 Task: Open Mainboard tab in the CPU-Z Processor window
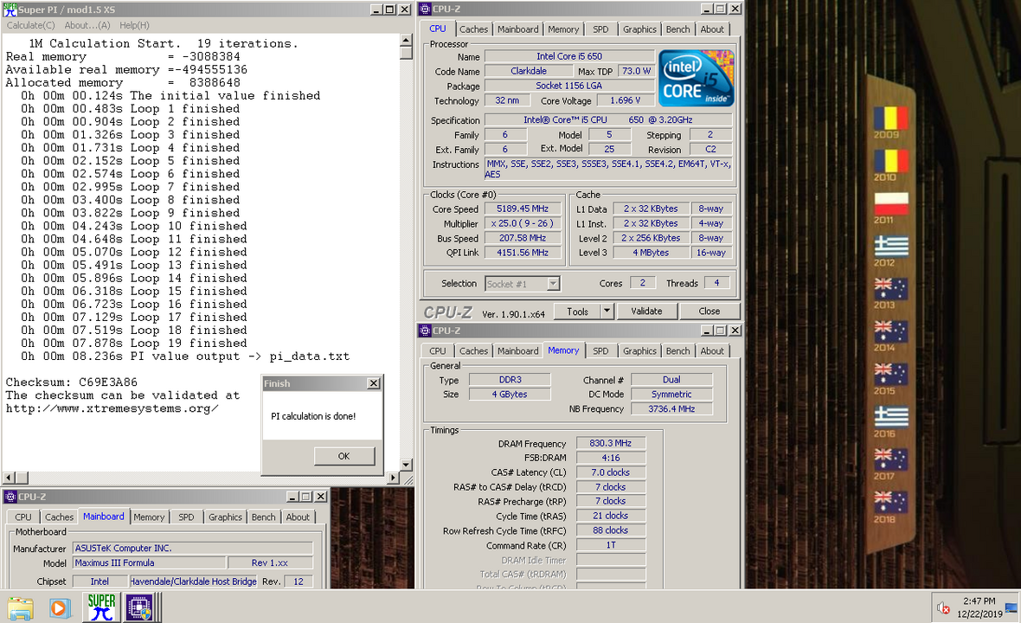[517, 29]
